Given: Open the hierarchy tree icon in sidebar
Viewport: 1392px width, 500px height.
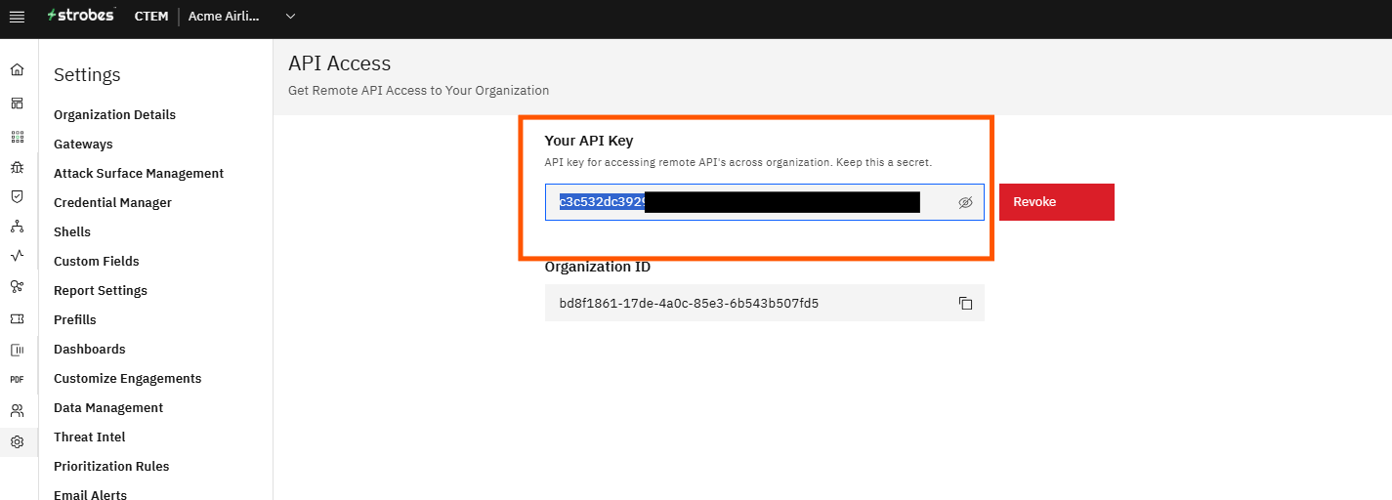Looking at the screenshot, I should tap(17, 227).
